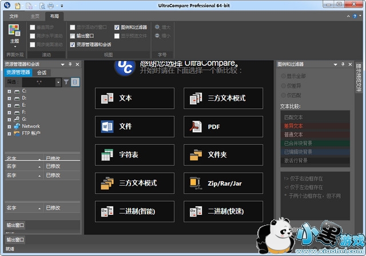This screenshot has width=366, height=256.
Task: Enable the 输出窗口 checkbox
Action: pyautogui.click(x=72, y=36)
